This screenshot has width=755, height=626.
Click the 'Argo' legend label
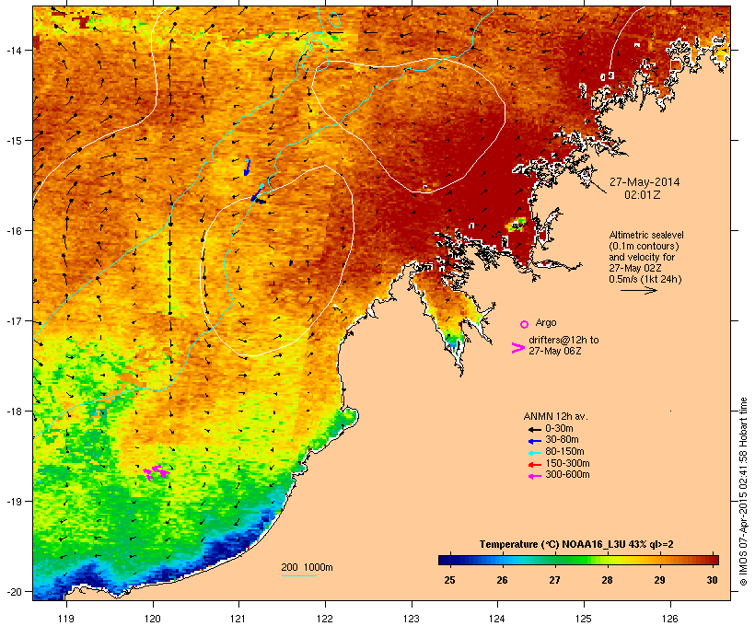(x=546, y=322)
